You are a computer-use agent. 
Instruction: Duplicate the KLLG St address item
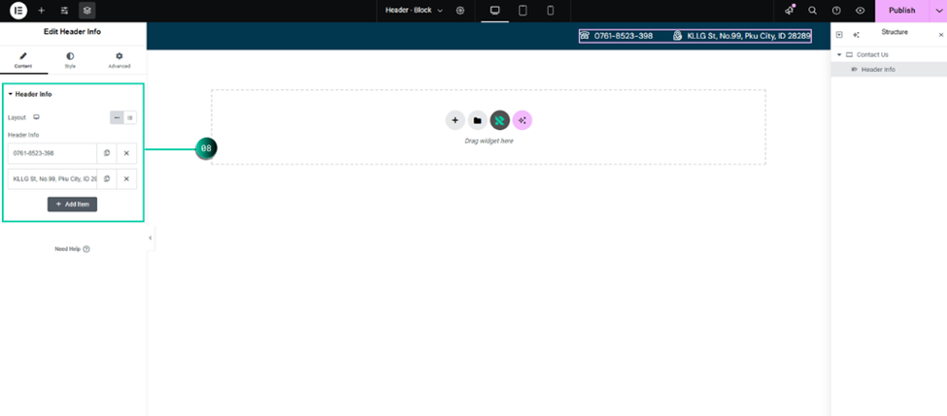pos(107,179)
